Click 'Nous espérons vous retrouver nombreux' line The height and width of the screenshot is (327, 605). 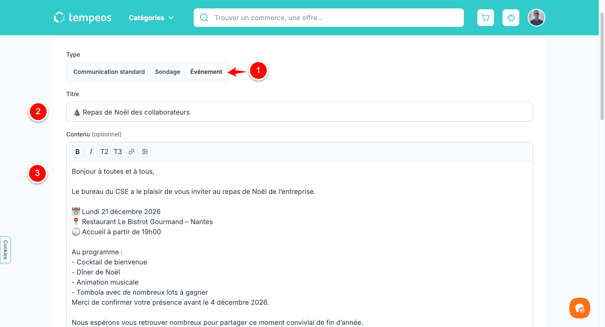(217, 322)
